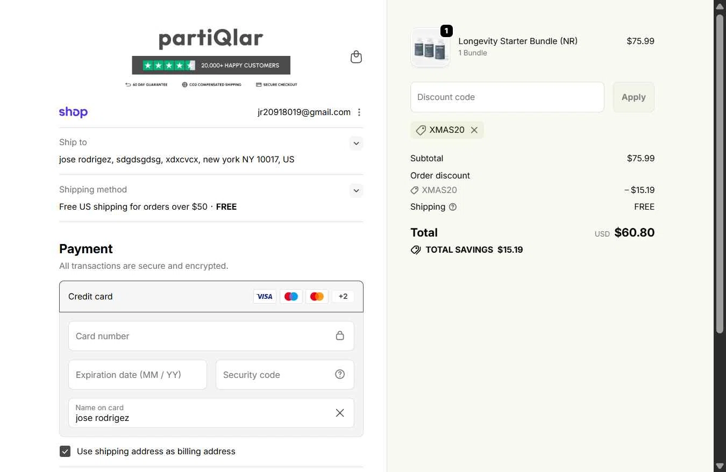Click into the Discount code field
Image resolution: width=726 pixels, height=472 pixels.
tap(507, 97)
